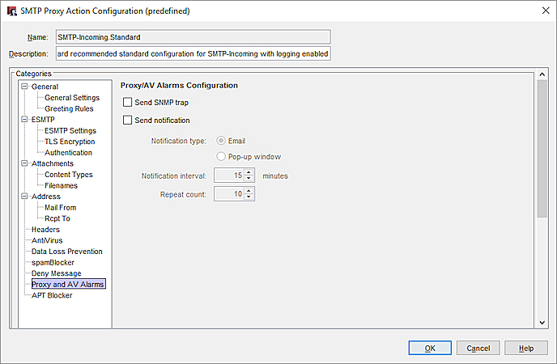Go to the APT Blocker category
Screen dimensions: 557x364
tap(52, 295)
